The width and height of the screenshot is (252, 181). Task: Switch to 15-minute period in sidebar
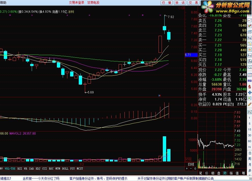tap(250, 129)
